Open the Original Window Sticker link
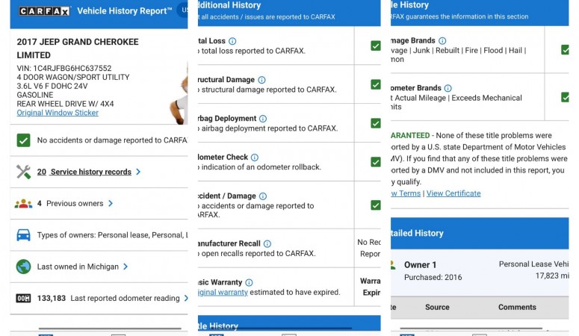 point(58,113)
